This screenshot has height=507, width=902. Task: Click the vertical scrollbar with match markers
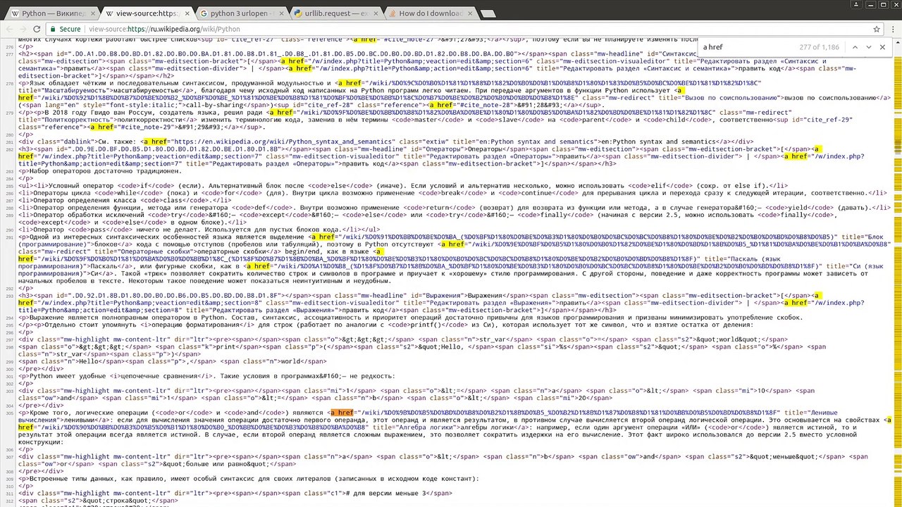tap(897, 273)
